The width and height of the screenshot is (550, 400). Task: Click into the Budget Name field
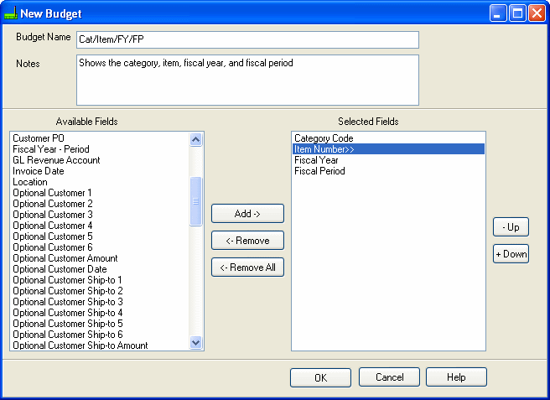pyautogui.click(x=246, y=40)
